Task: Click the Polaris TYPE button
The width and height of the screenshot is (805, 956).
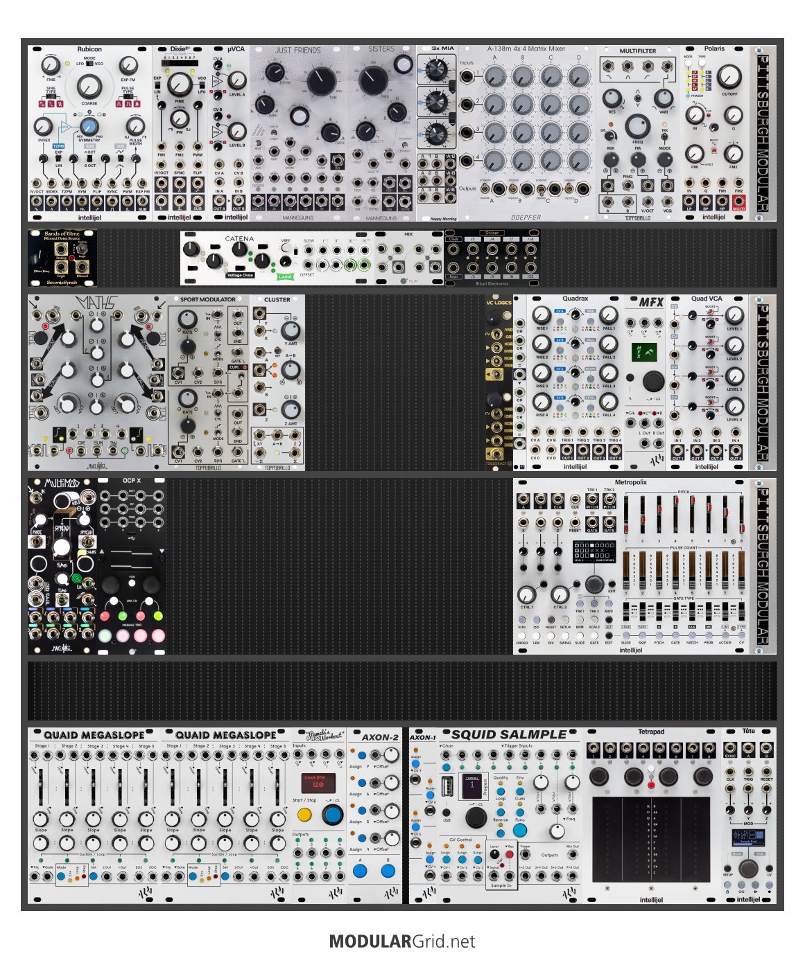Action: point(702,63)
